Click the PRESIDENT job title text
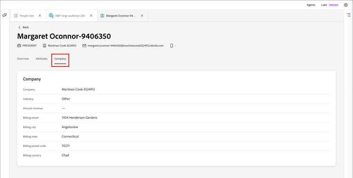The width and height of the screenshot is (353, 178). 30,46
